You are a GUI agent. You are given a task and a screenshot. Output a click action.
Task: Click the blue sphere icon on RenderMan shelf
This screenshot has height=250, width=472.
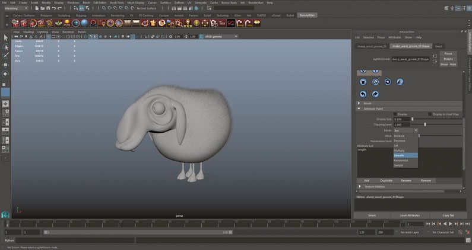pos(84,23)
